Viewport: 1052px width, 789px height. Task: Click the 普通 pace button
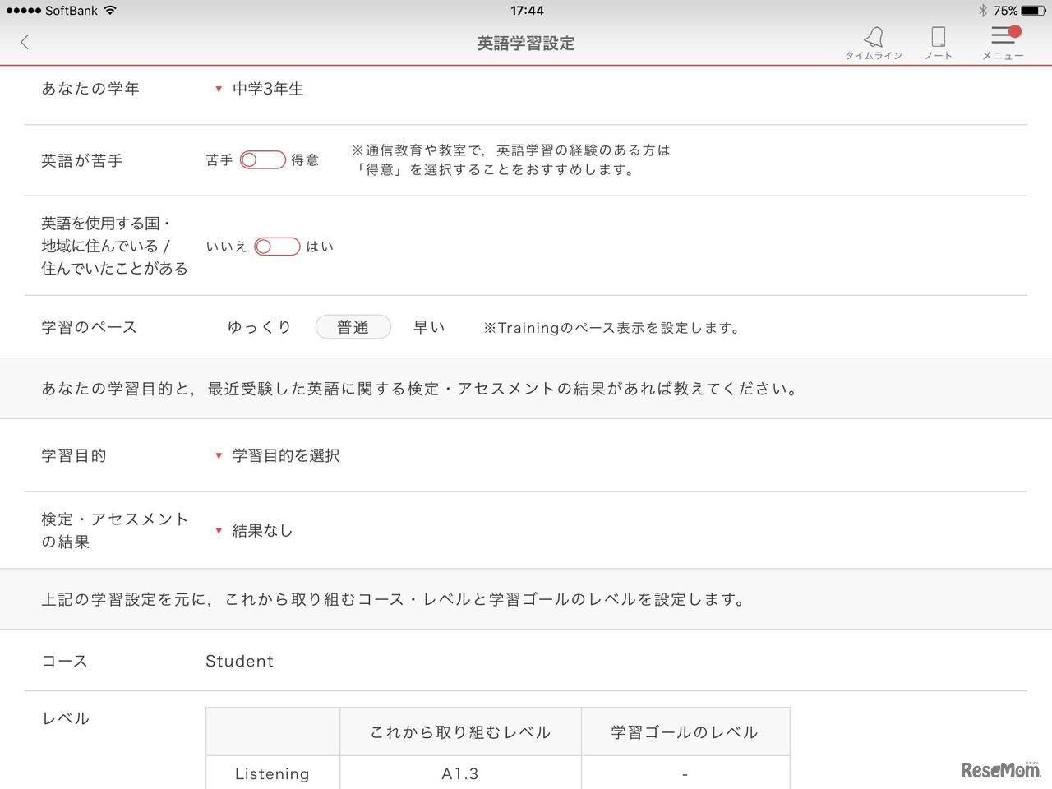[353, 326]
